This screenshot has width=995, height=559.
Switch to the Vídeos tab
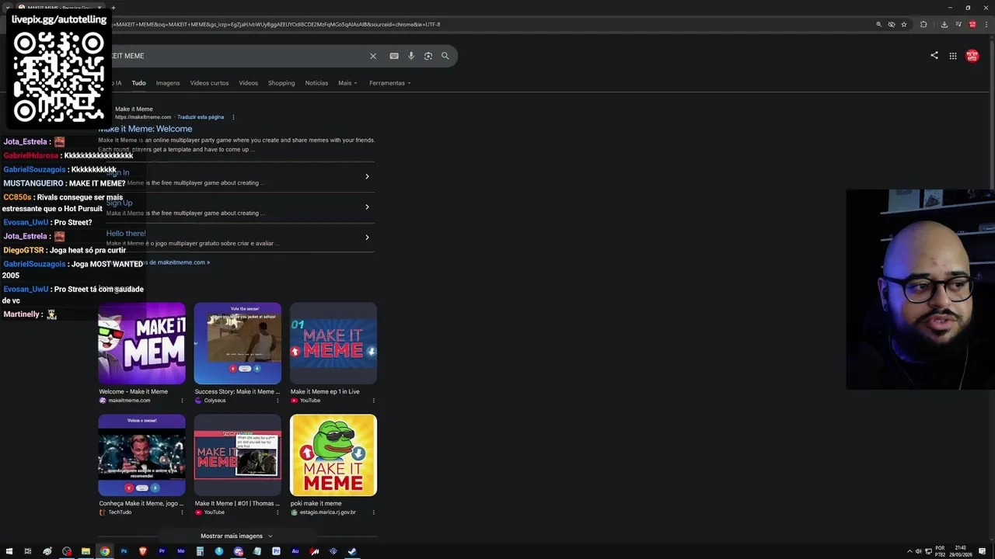pyautogui.click(x=248, y=83)
